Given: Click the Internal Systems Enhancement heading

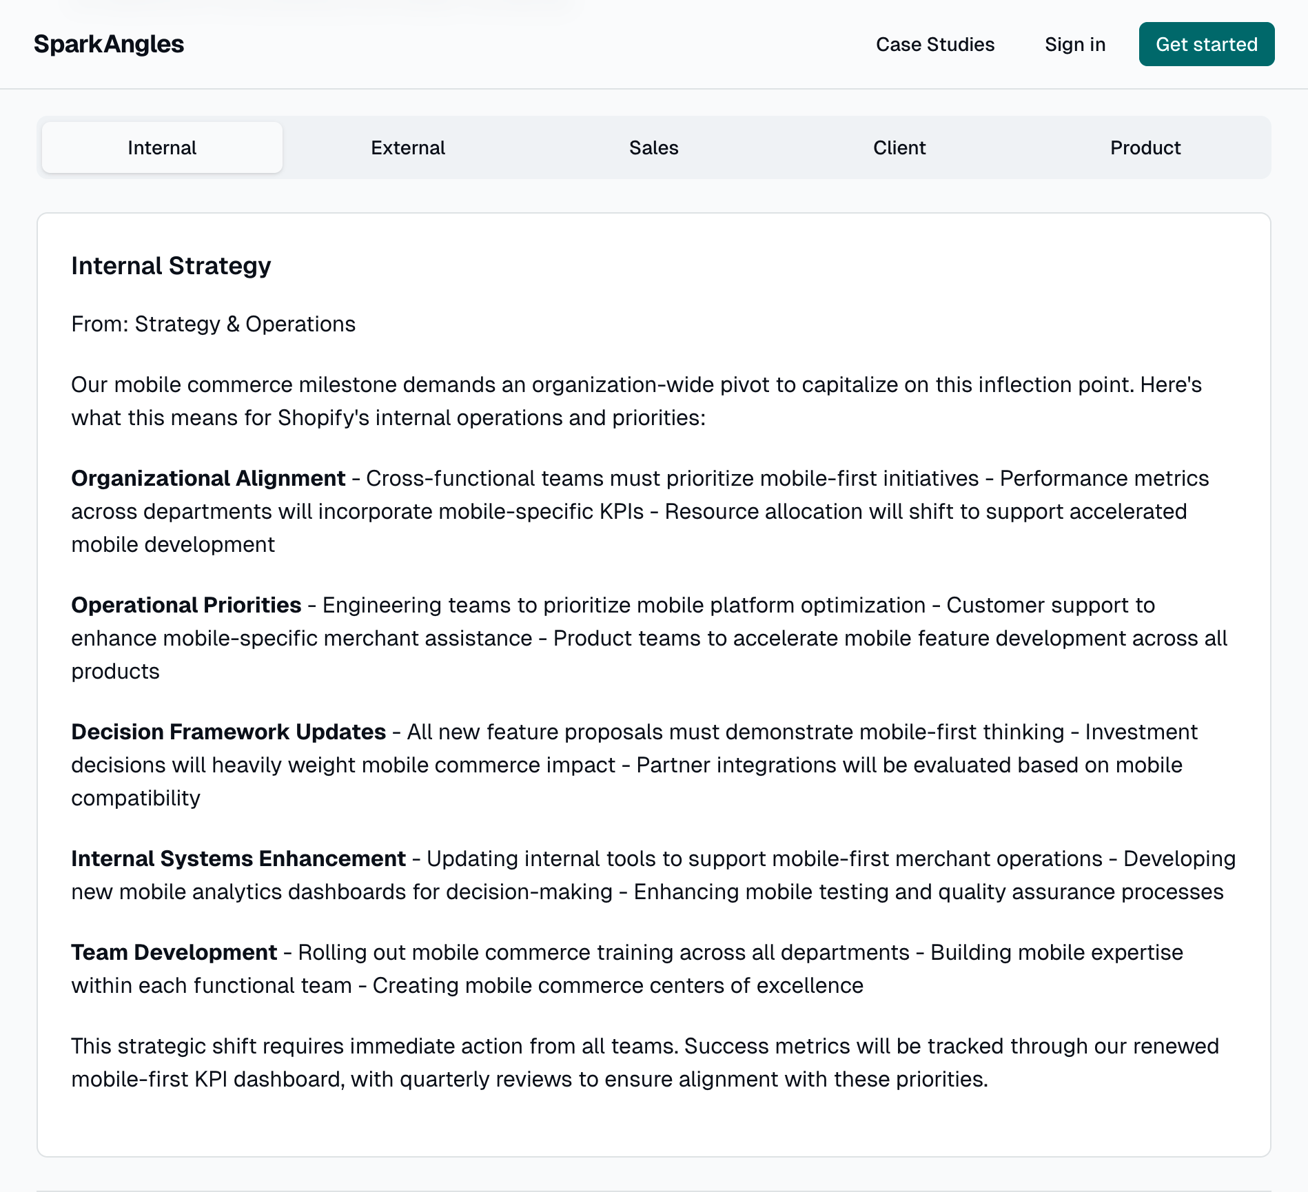Looking at the screenshot, I should 238,859.
